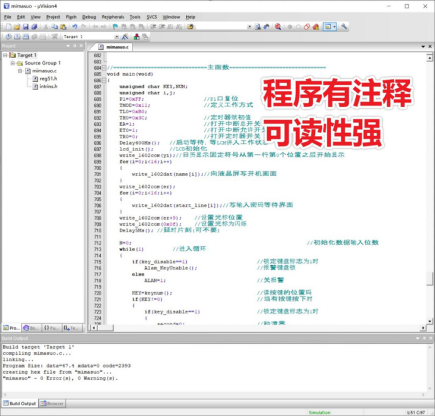Translate the current file icon
Screen dimensions: 435x416
pos(9,37)
